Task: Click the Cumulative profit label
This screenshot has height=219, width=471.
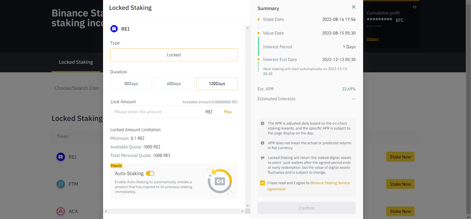Action: (x=383, y=13)
